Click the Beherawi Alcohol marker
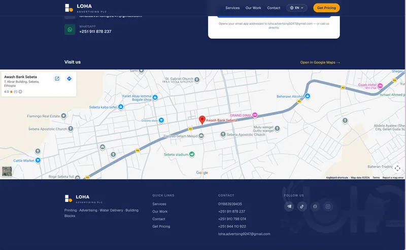Image resolution: width=406 pixels, height=250 pixels. point(308,96)
